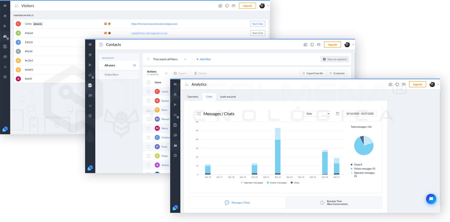Open contact name Andrés
This screenshot has height=222, width=450.
pyautogui.click(x=165, y=165)
